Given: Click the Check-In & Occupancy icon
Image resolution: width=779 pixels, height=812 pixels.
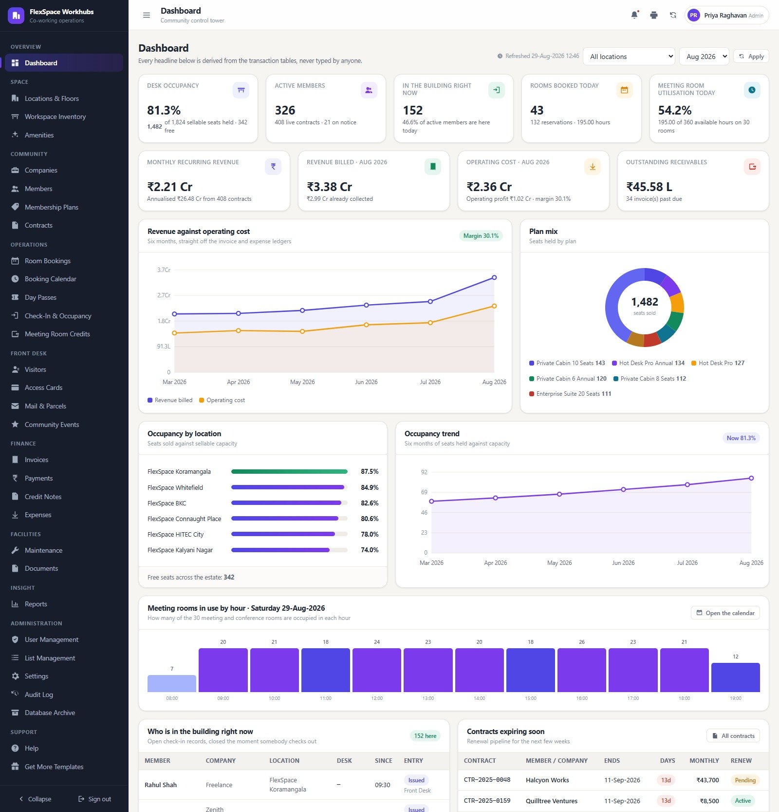Looking at the screenshot, I should (15, 316).
